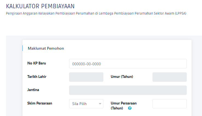Viewport: 202px width, 116px height.
Task: Click the Tarikh Lahir label
Action: coord(37,77)
